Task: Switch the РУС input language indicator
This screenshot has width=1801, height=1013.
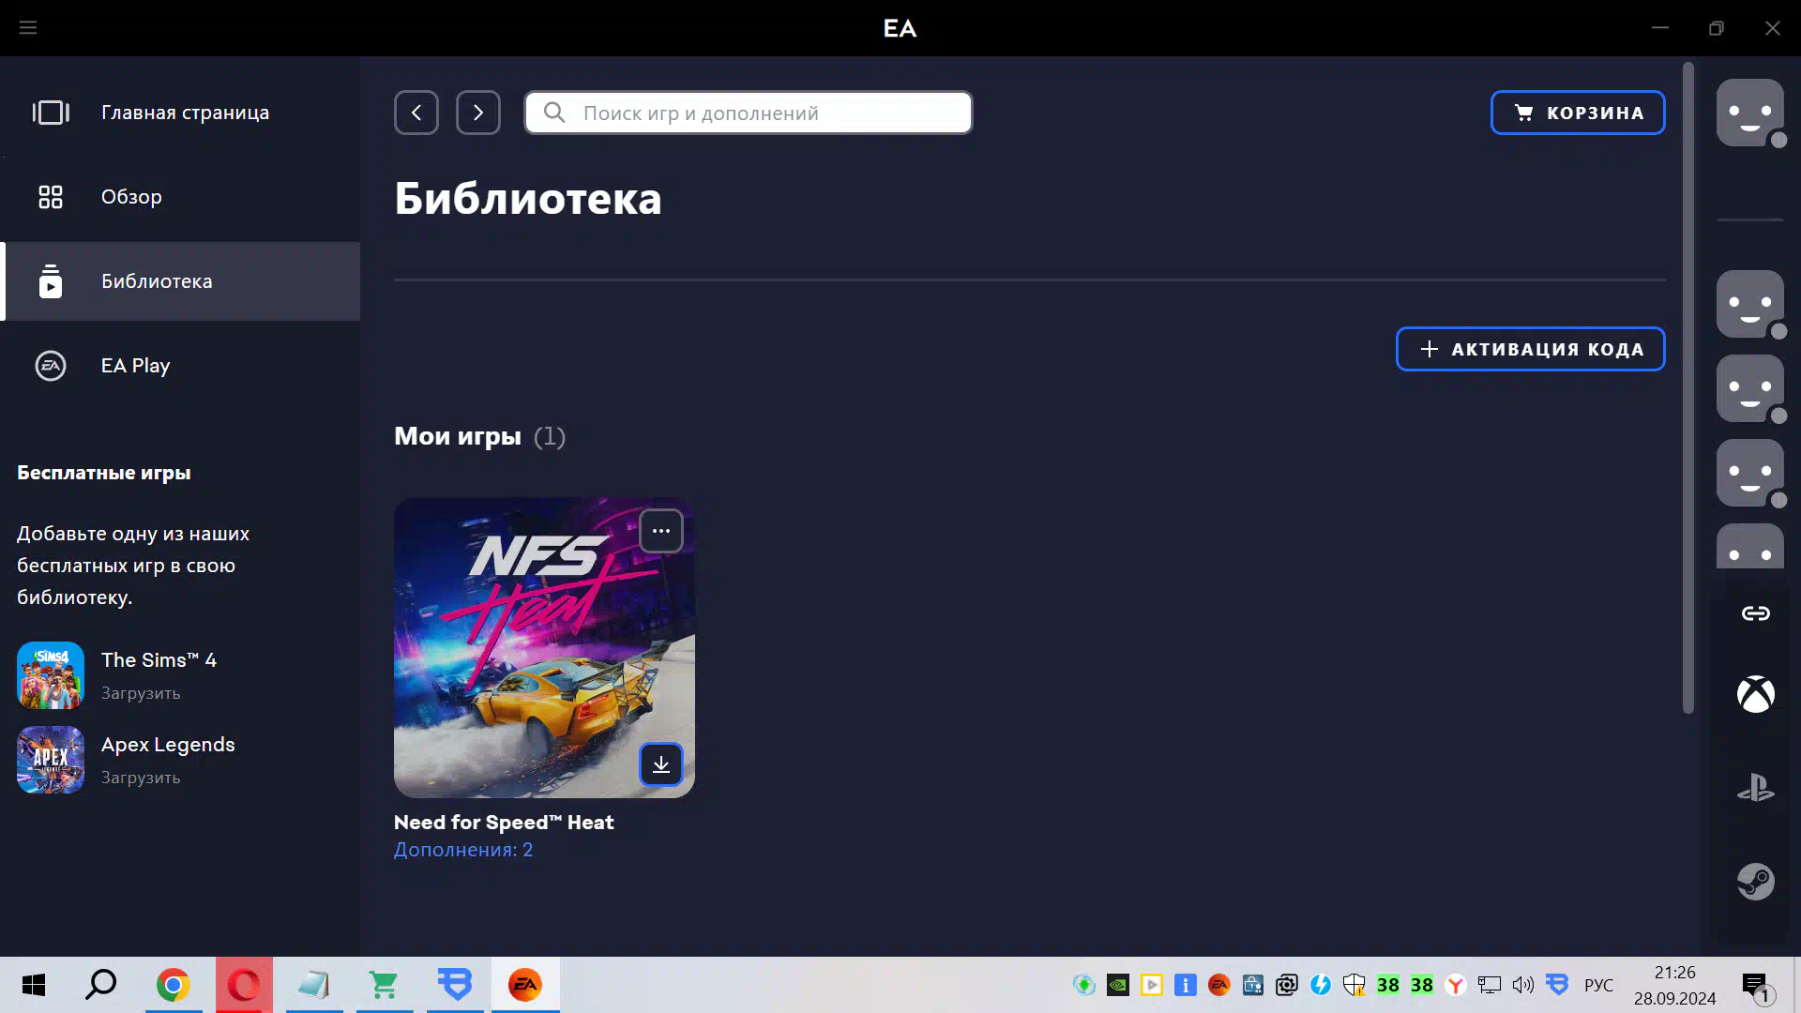Action: click(x=1599, y=985)
